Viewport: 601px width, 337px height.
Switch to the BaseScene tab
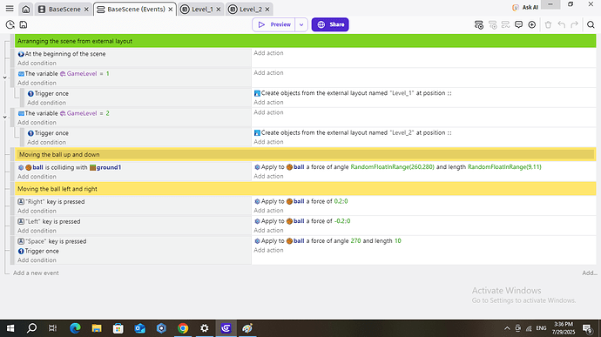(x=64, y=10)
